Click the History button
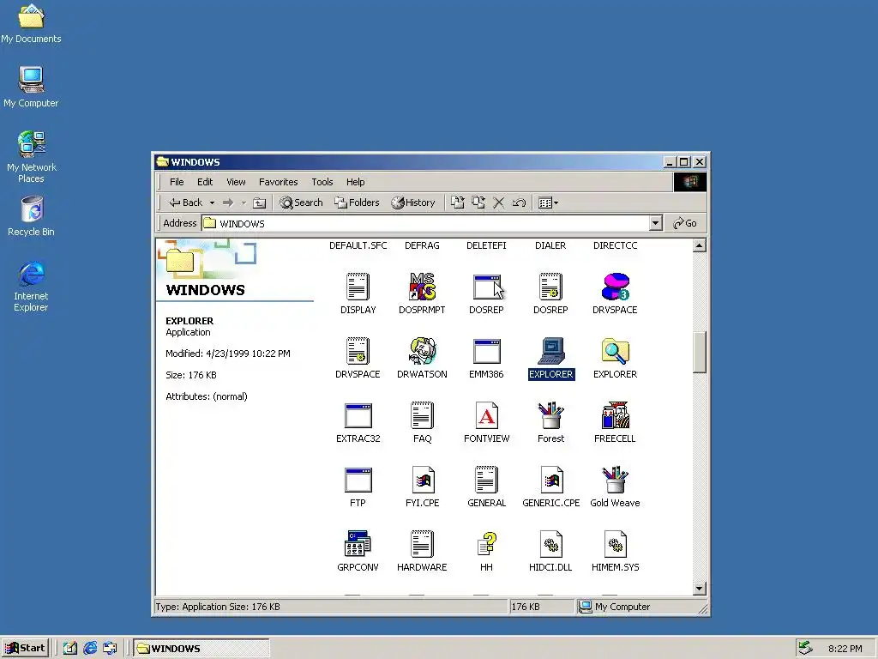This screenshot has width=878, height=659. tap(413, 203)
